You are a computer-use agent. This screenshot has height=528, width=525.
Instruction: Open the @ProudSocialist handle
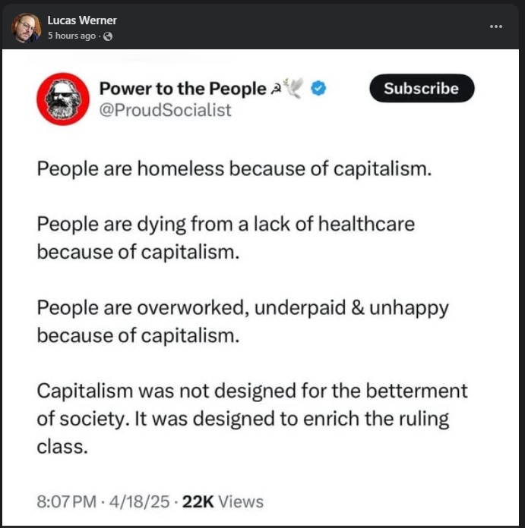click(165, 110)
